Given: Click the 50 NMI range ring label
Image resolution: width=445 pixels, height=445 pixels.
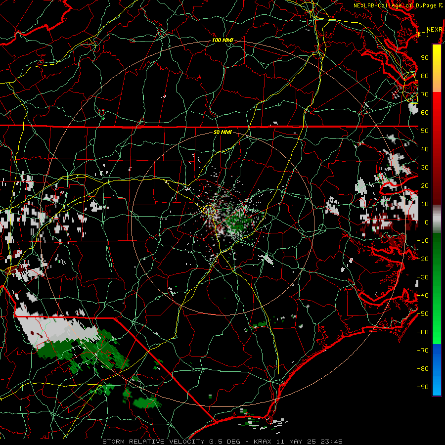Looking at the screenshot, I should pos(222,132).
